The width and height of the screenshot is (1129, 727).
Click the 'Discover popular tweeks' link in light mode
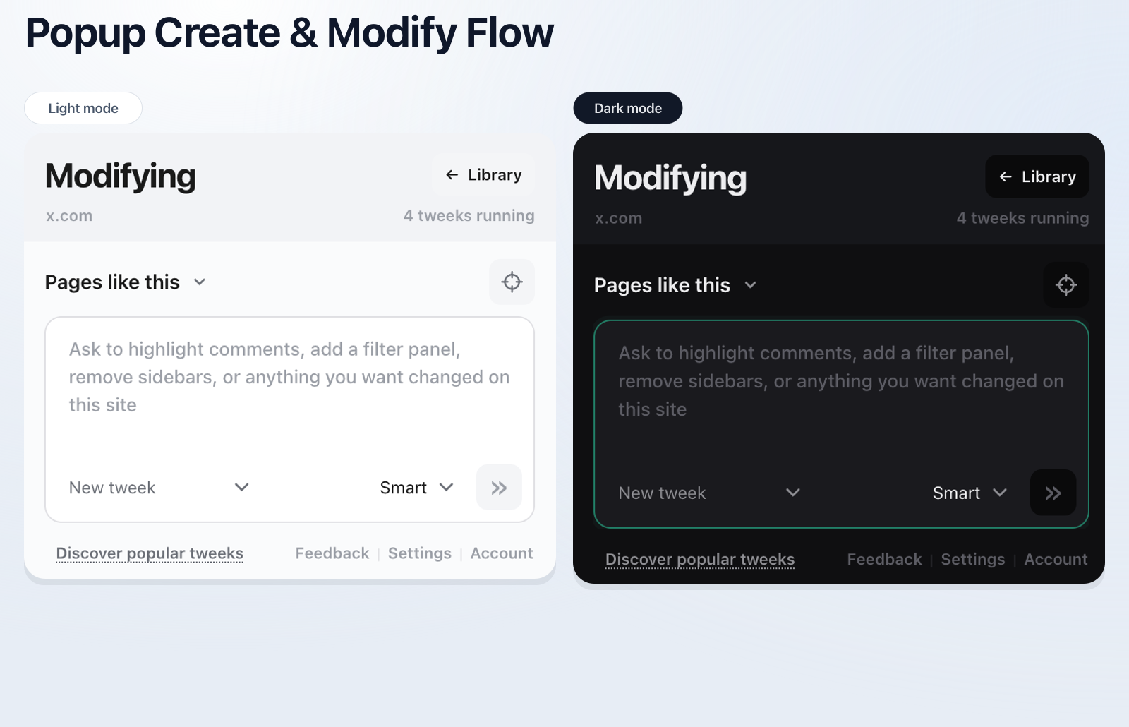[149, 553]
